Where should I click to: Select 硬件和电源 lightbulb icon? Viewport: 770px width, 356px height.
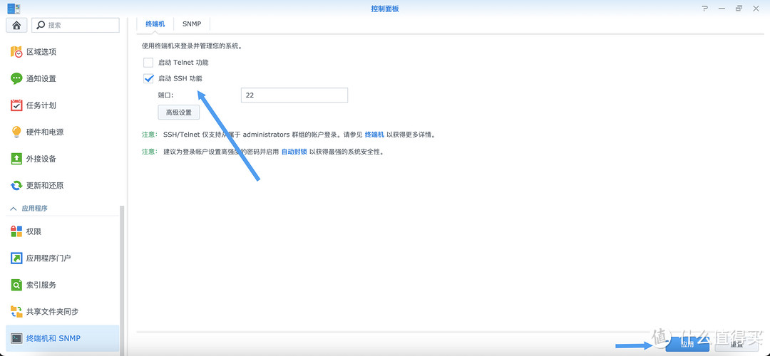tap(16, 132)
